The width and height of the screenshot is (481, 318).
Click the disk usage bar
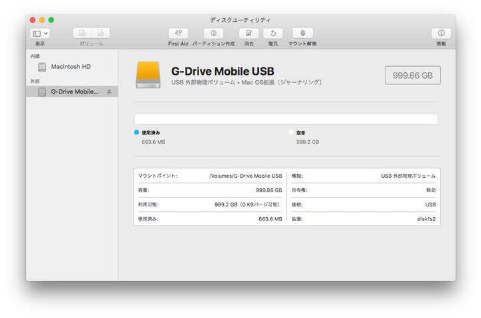click(x=286, y=119)
